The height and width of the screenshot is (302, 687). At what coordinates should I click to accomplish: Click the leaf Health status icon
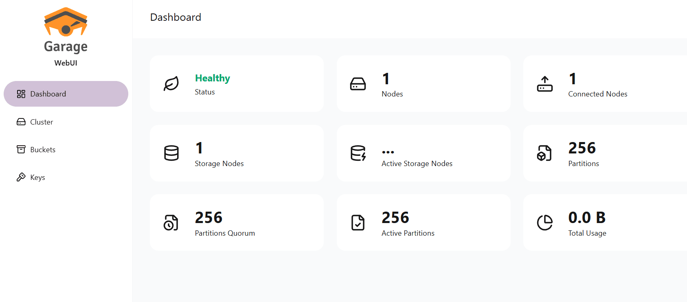171,84
